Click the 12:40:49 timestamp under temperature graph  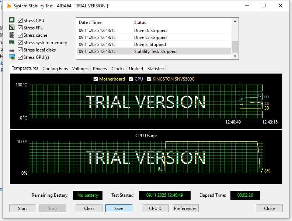(233, 122)
